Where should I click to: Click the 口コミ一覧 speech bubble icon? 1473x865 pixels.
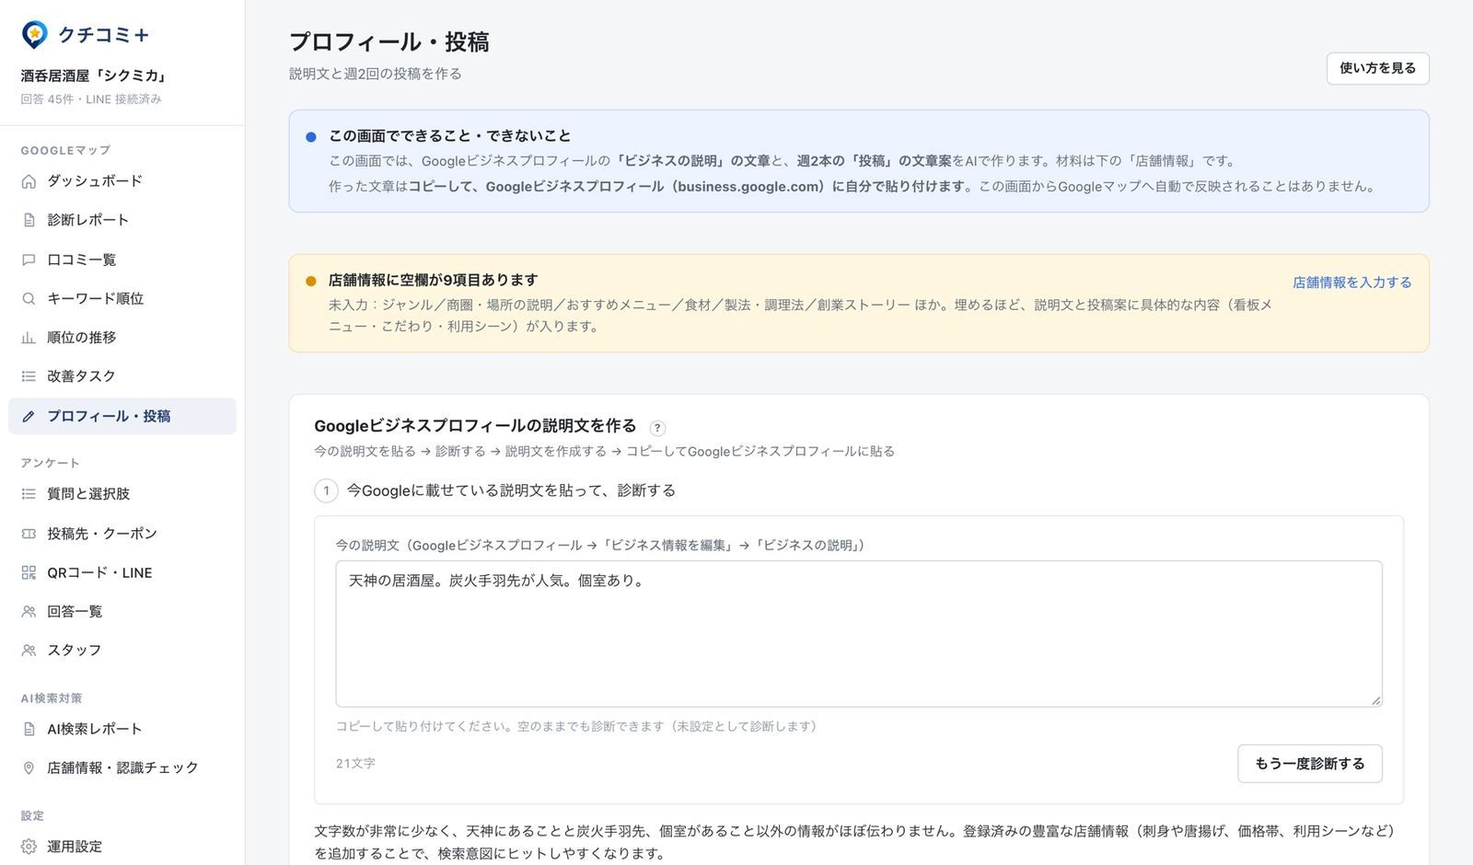coord(29,259)
